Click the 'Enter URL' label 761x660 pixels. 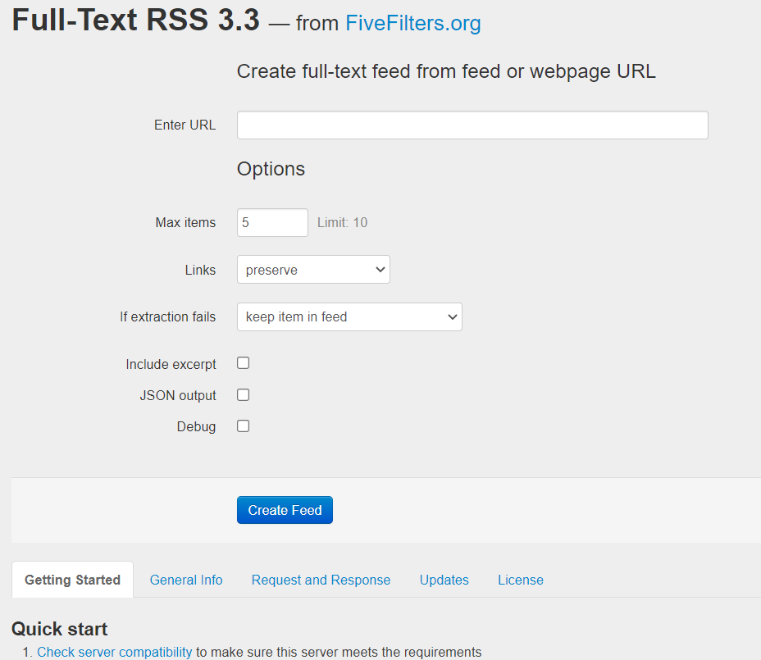tap(185, 125)
